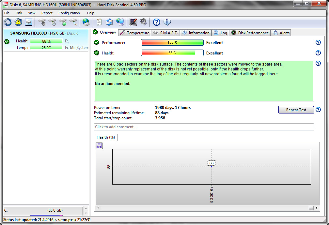This screenshot has width=329, height=225.
Task: Click the globe over disk toolbar icon
Action: pyautogui.click(x=86, y=22)
